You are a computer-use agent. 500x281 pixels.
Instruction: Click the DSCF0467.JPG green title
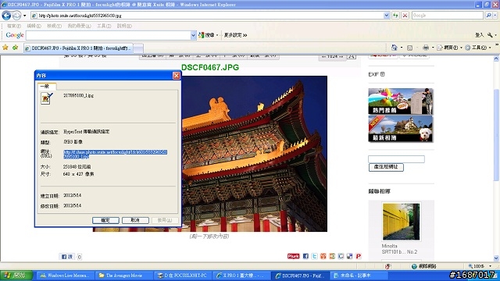point(210,67)
